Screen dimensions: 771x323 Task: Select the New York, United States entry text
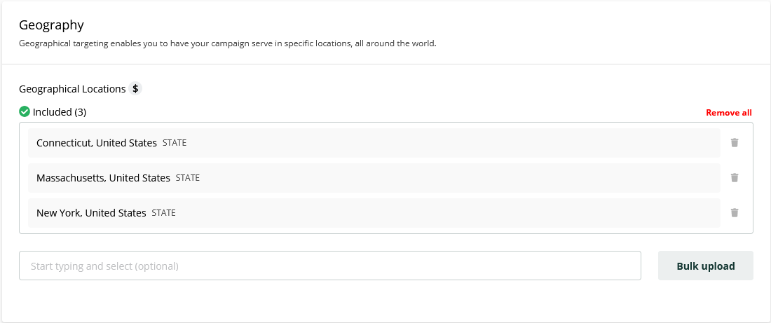point(91,213)
